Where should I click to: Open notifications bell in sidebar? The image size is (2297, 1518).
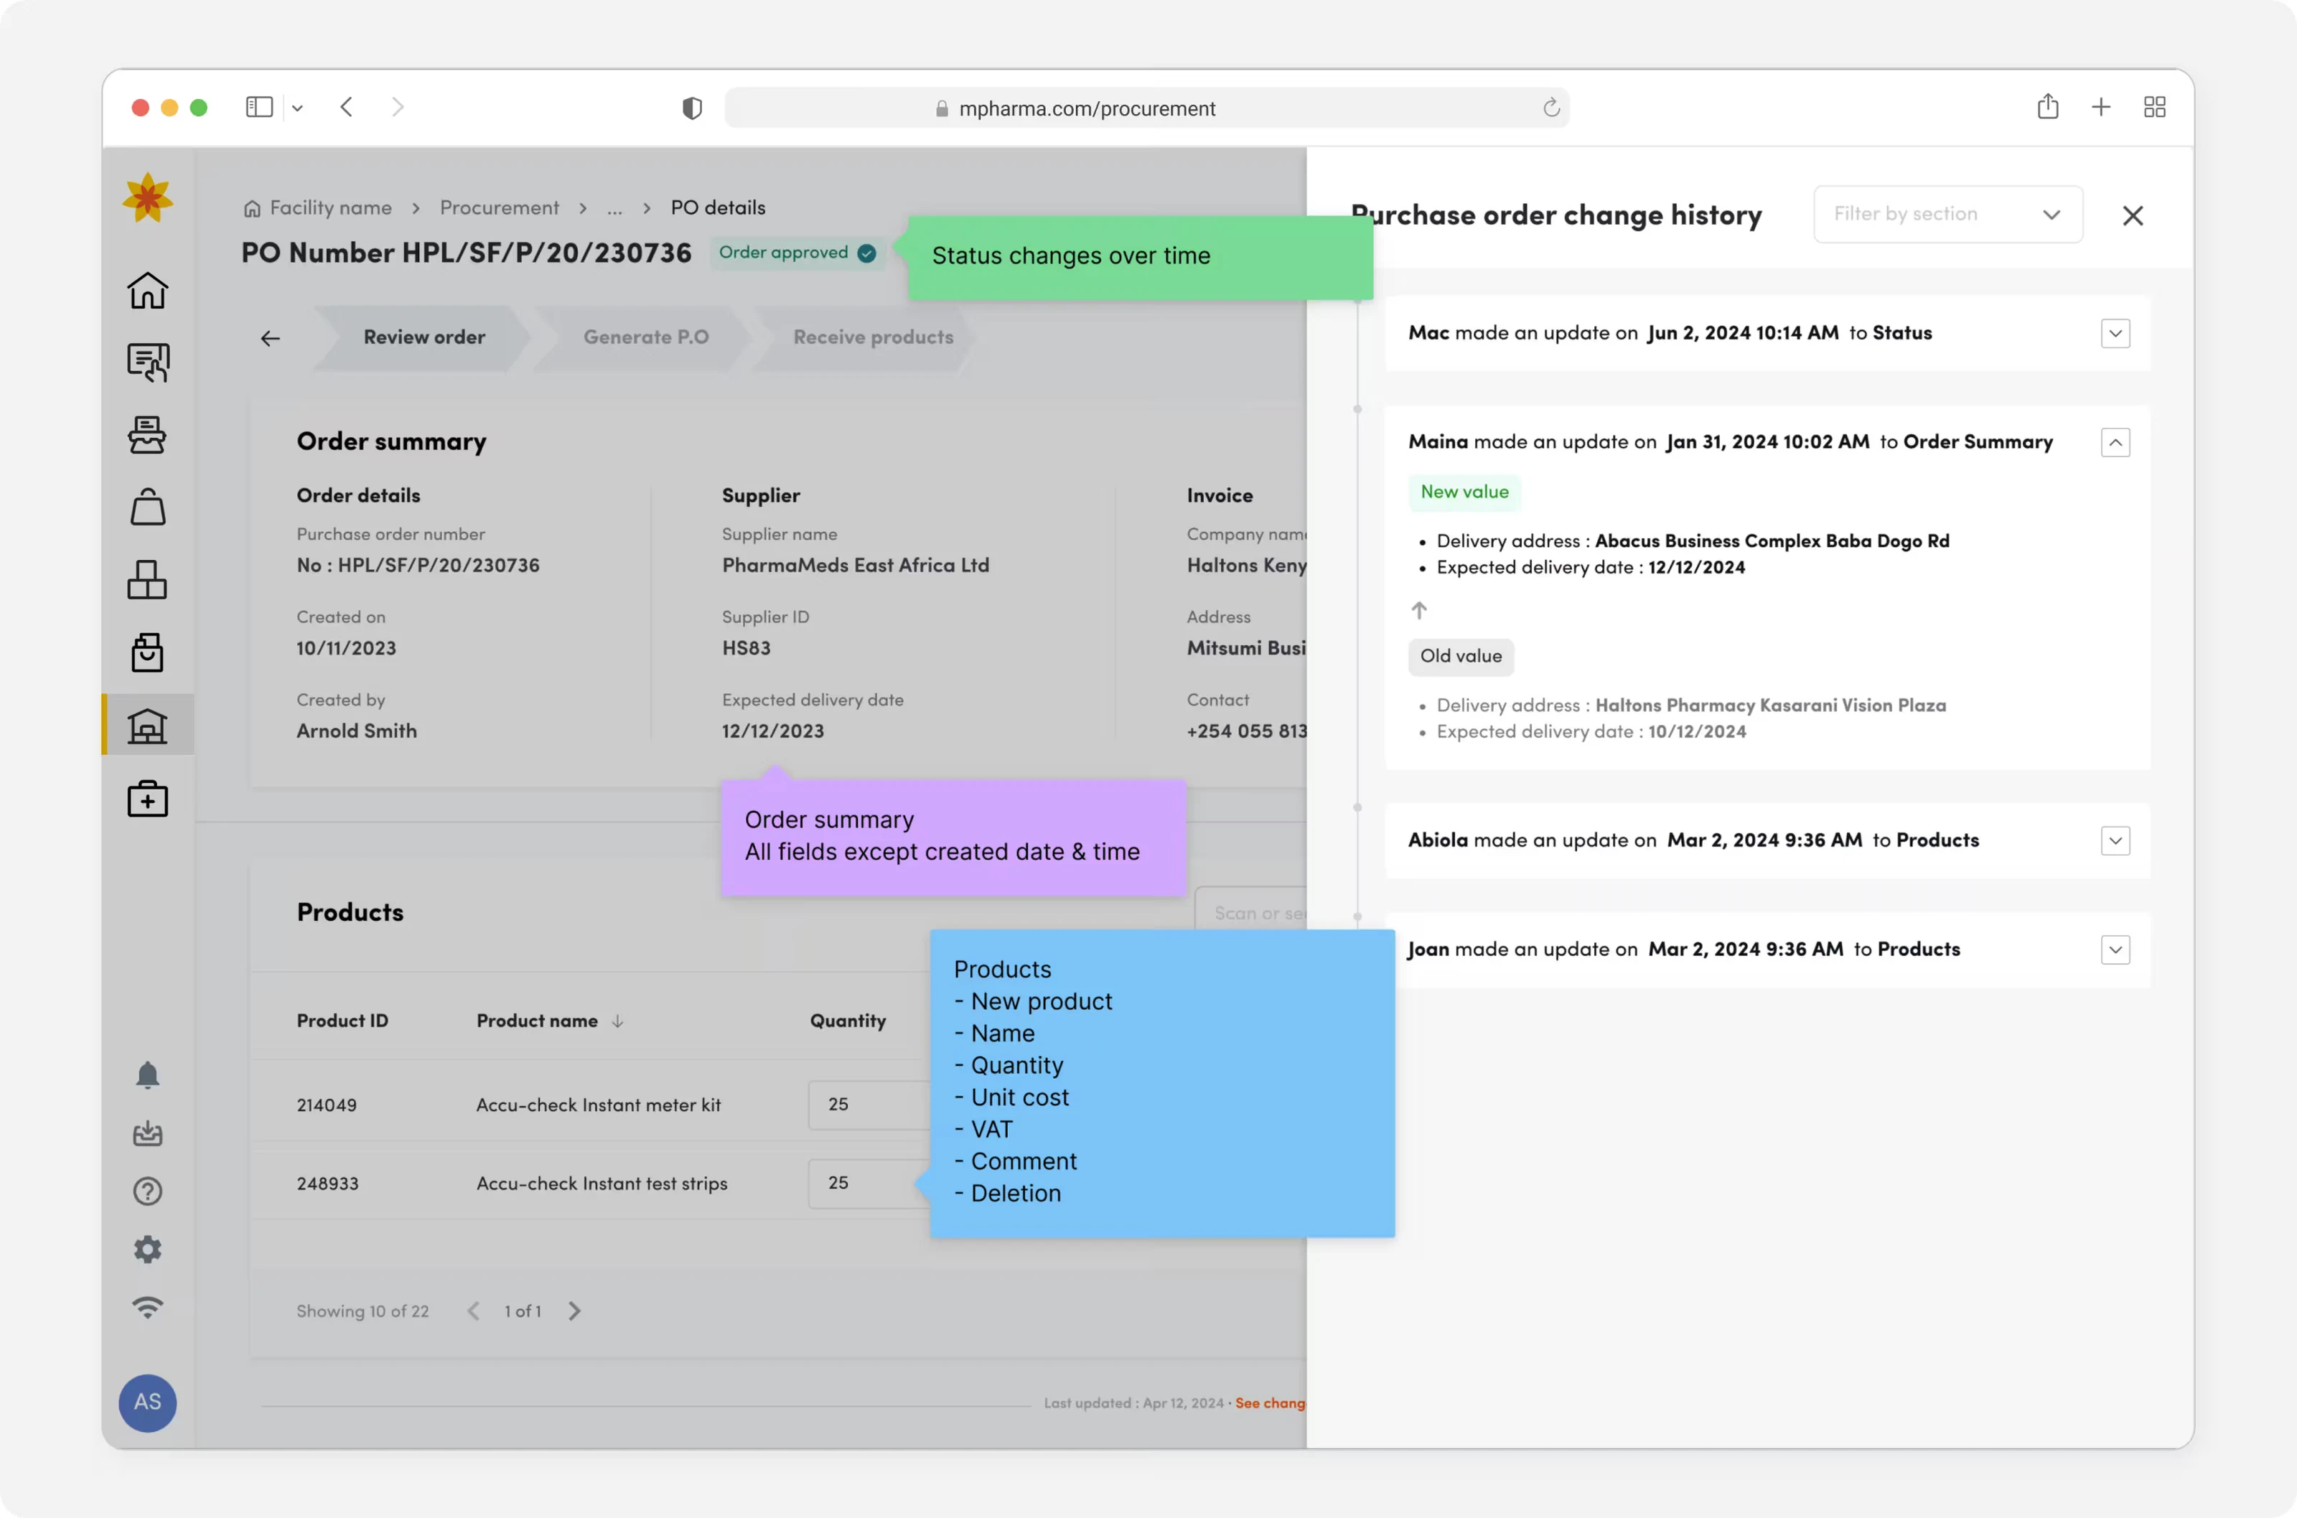click(x=147, y=1074)
